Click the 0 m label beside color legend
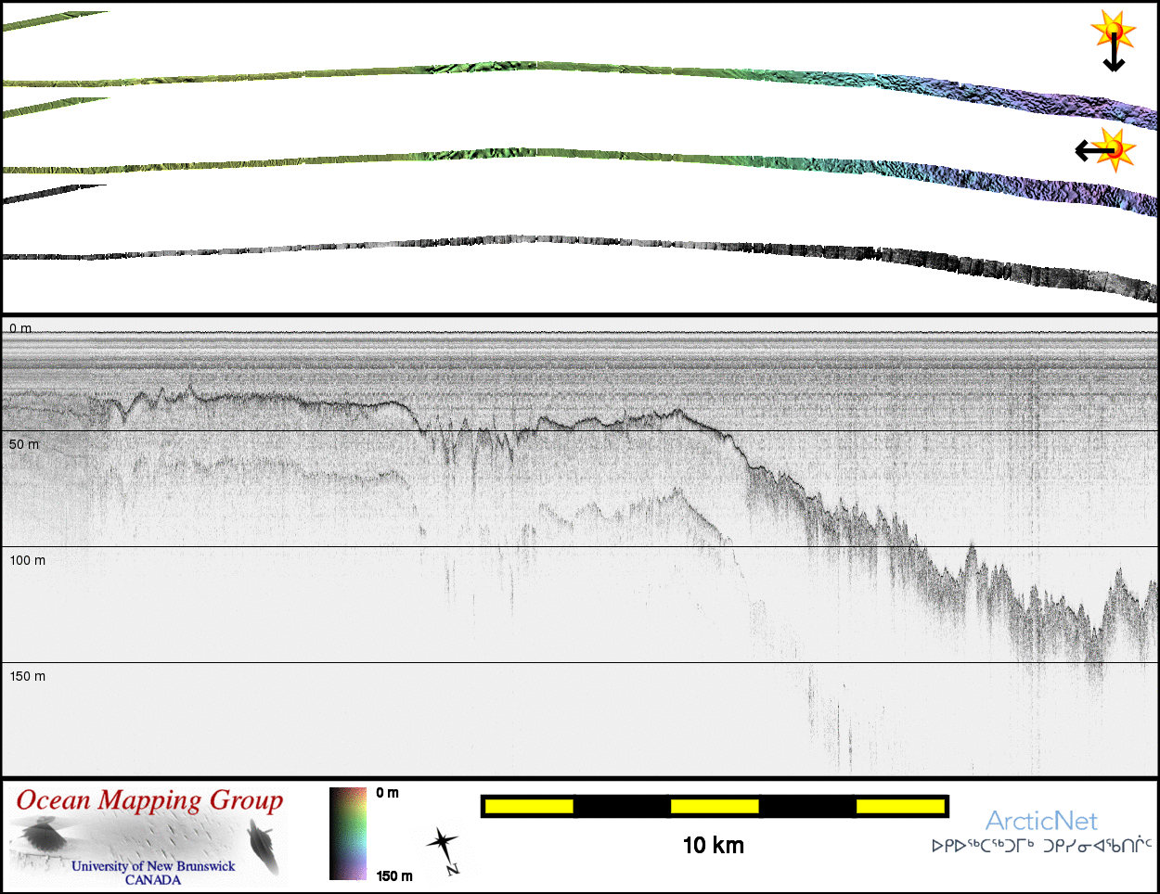The height and width of the screenshot is (894, 1160). [x=388, y=793]
